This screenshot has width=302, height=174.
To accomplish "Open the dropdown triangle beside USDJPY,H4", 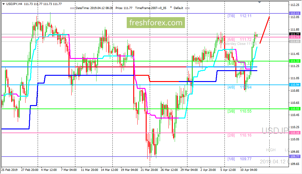I will coord(3,4).
